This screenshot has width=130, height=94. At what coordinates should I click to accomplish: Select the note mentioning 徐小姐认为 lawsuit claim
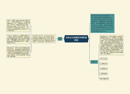click(18, 39)
